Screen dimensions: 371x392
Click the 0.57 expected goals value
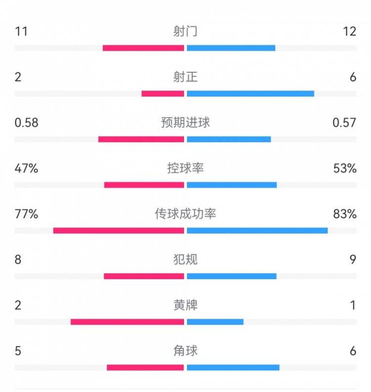pyautogui.click(x=344, y=123)
